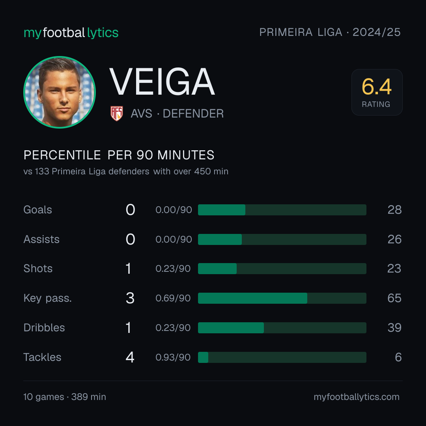Select the Tackles stat label

(42, 357)
